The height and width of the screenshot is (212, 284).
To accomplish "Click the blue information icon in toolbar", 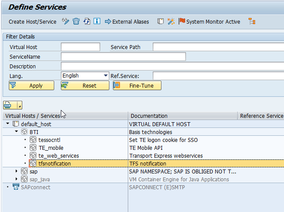I will point(97,21).
